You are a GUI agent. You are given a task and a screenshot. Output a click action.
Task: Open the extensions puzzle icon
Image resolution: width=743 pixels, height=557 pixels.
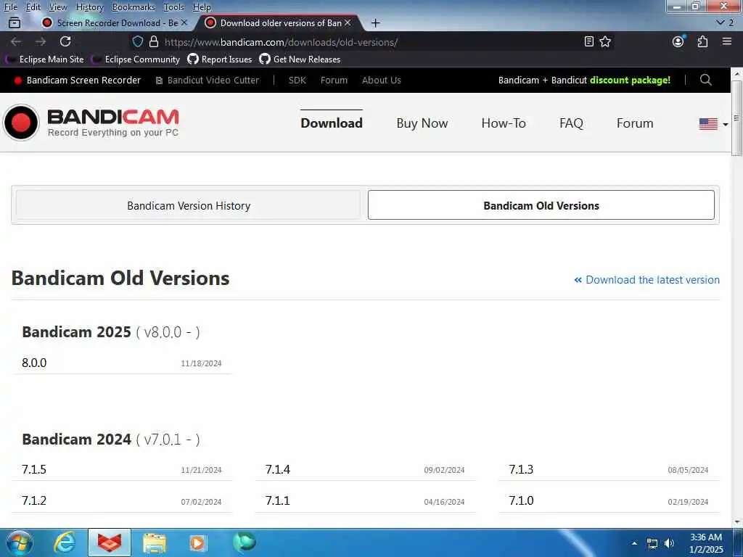click(702, 41)
